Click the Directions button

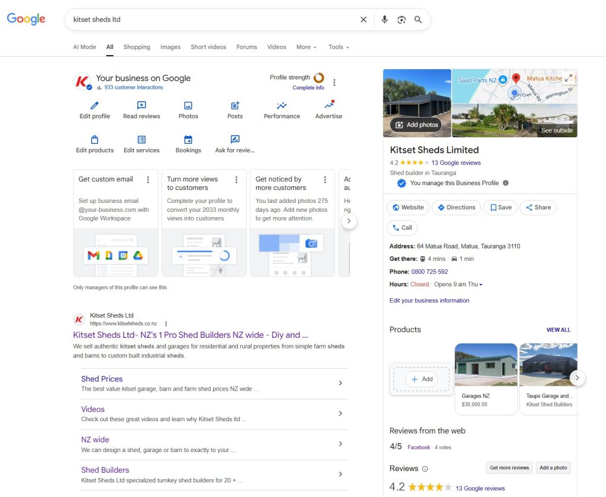pos(456,208)
